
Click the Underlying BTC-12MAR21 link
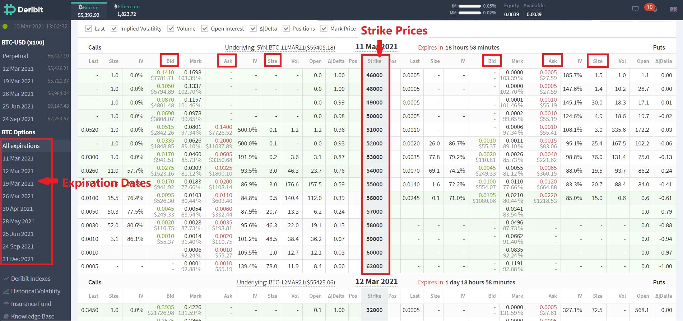pos(286,282)
